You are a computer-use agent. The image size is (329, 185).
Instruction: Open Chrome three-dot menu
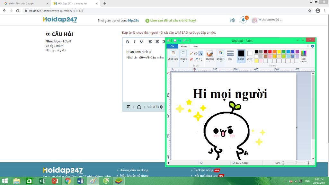pos(325,11)
